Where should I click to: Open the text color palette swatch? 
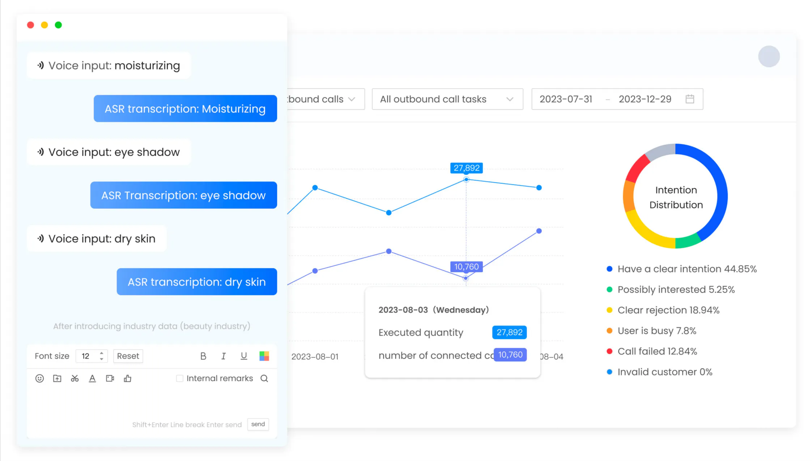(x=264, y=356)
